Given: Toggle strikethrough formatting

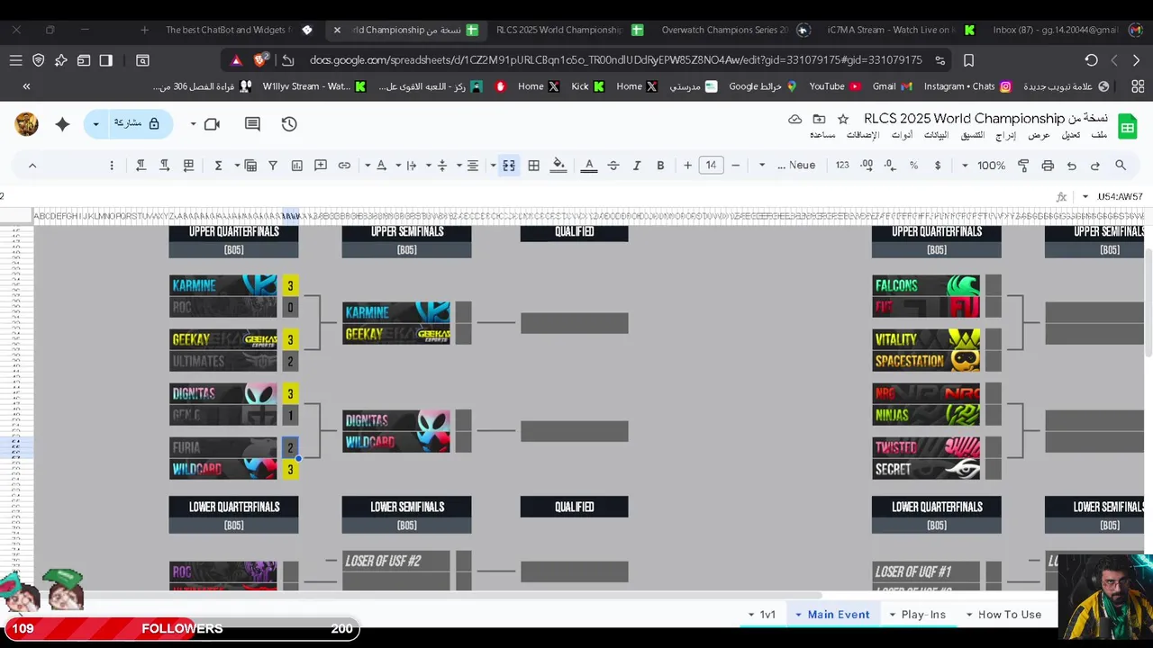Looking at the screenshot, I should tap(613, 166).
